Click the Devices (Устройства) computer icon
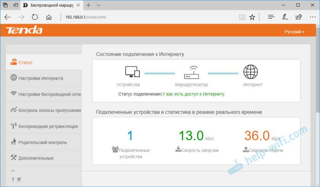 click(x=132, y=71)
